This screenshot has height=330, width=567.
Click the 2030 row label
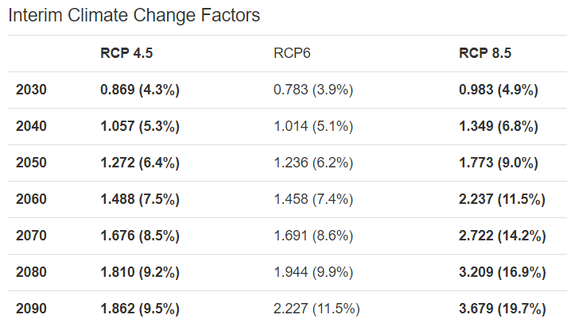31,90
